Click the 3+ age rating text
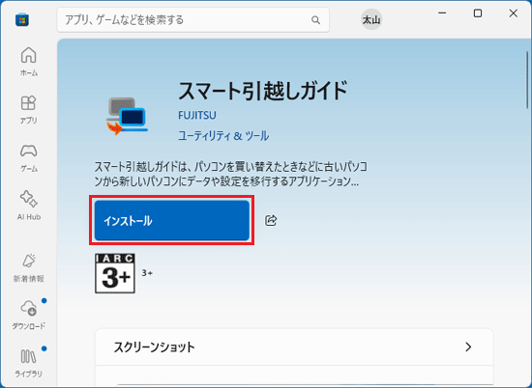Viewport: 532px width, 388px height. 147,273
